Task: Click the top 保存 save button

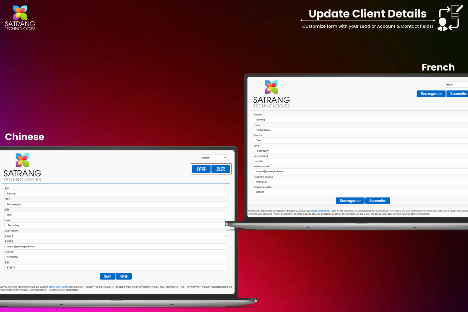Action: [x=201, y=169]
